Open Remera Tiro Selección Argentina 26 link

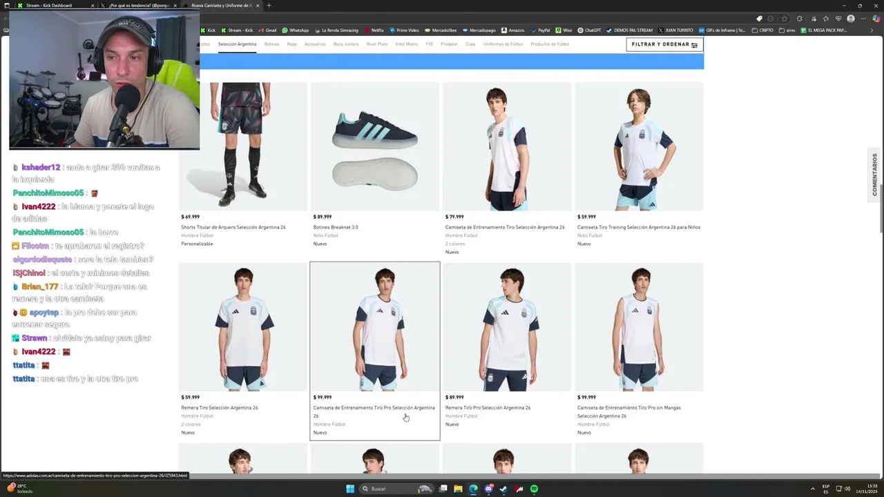coord(220,408)
